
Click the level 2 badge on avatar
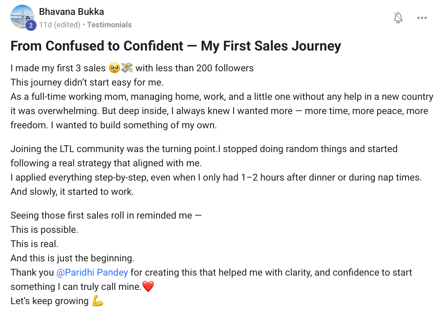click(31, 26)
